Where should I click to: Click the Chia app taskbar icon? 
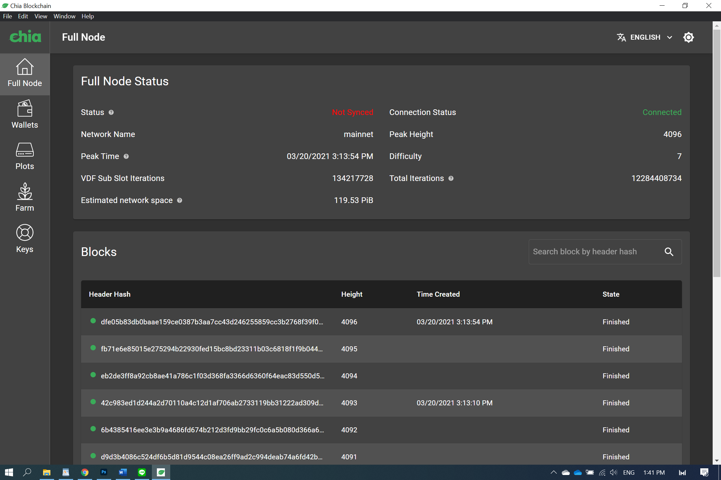[161, 473]
